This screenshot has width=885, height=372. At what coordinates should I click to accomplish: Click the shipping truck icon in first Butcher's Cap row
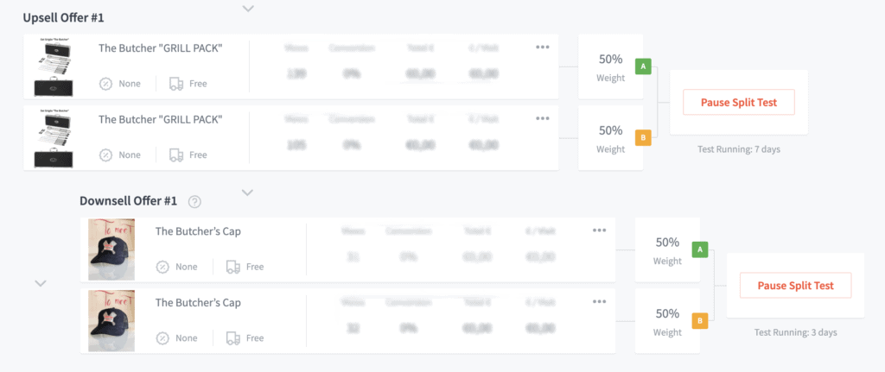coord(233,267)
